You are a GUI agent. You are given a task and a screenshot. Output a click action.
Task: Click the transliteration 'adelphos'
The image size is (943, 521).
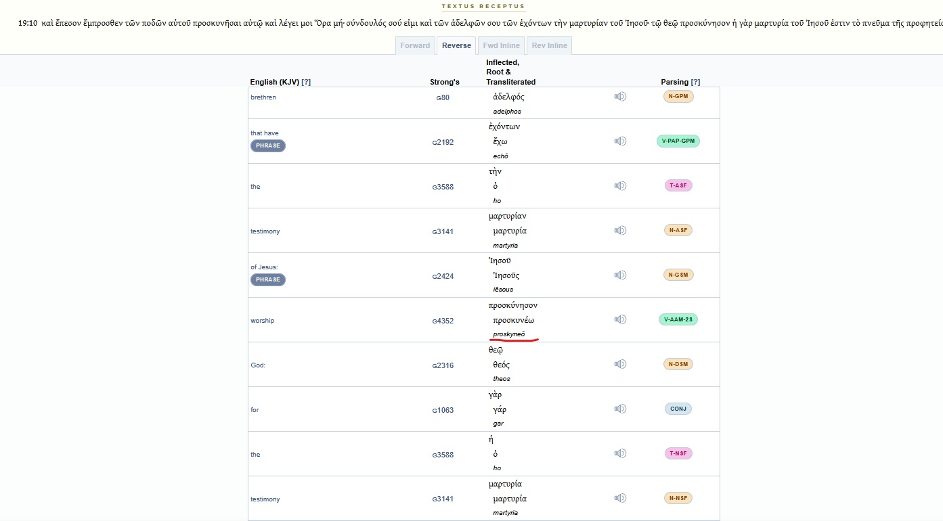[x=507, y=112]
